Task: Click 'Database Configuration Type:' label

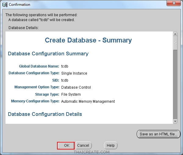Action: (x=34, y=73)
